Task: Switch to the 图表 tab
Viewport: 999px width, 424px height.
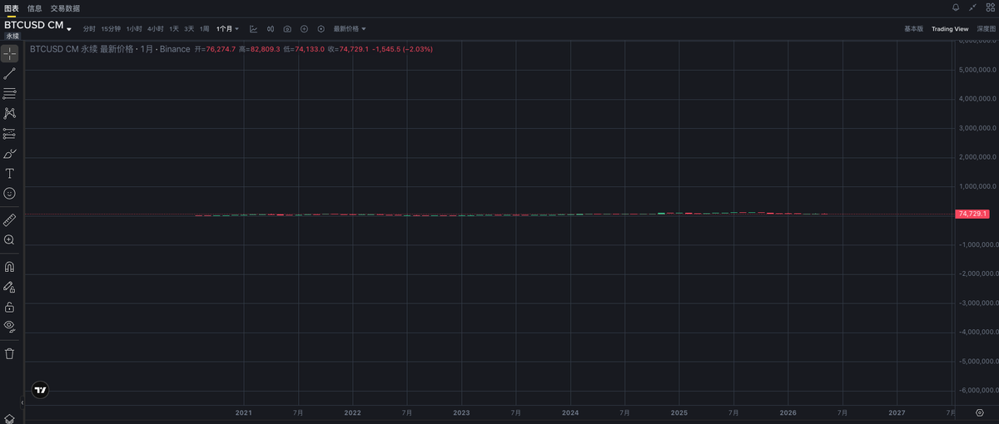Action: click(x=12, y=8)
